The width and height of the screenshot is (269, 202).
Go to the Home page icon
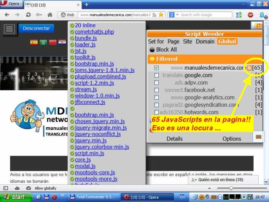(x=50, y=15)
